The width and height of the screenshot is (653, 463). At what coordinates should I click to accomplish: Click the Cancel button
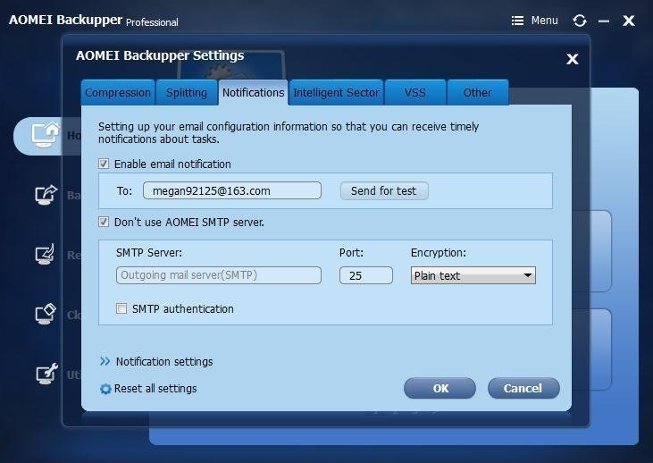523,388
